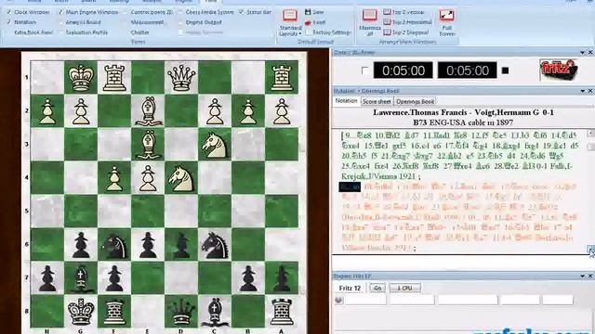Select the white knight on d4
This screenshot has height=334, width=595.
pyautogui.click(x=181, y=178)
